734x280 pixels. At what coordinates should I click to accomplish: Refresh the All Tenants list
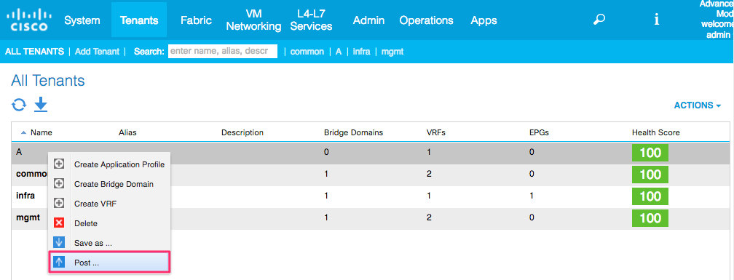(19, 105)
